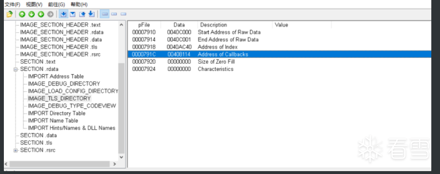Image resolution: width=440 pixels, height=174 pixels.
Task: Click the tree vertical scrollbar thumb
Action: point(121,108)
